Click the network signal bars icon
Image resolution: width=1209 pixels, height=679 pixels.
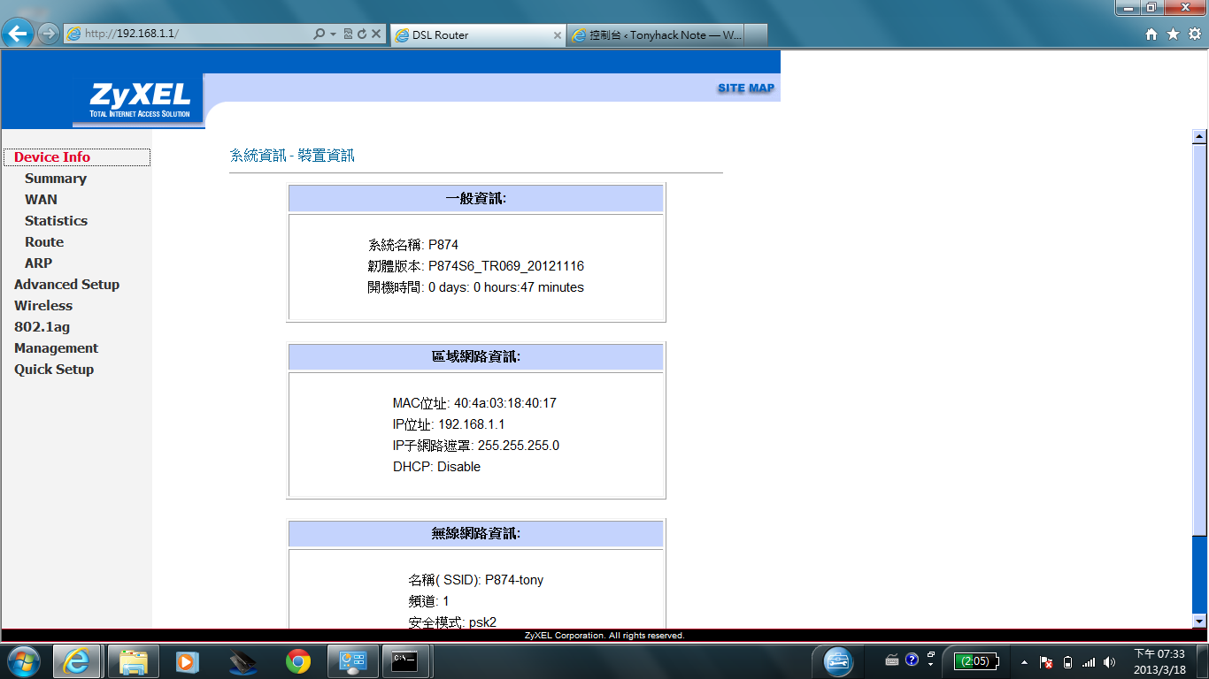[x=1089, y=661]
